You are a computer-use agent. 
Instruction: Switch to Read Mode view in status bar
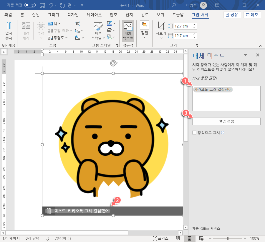(x=178, y=238)
